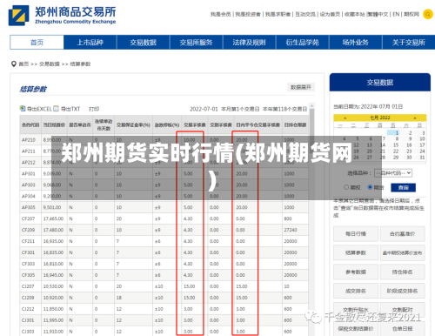
Task: Open 成交排名 in sidebar
Action: click(x=356, y=291)
